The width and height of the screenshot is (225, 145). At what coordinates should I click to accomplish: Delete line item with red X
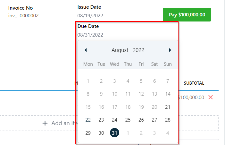coord(211,97)
